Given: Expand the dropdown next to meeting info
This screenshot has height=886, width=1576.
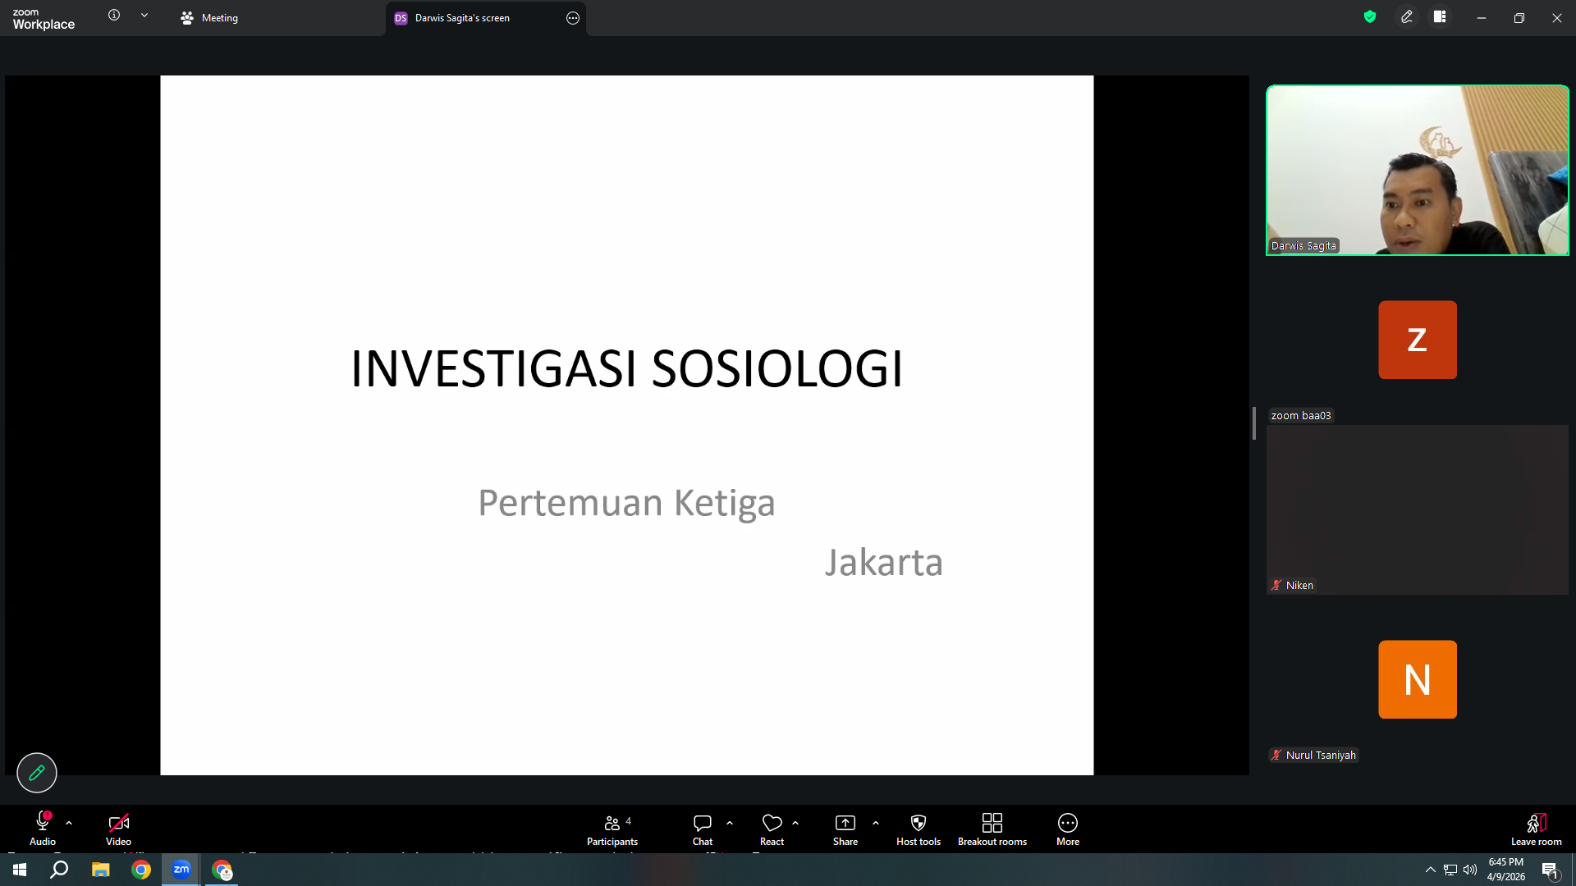Looking at the screenshot, I should (x=144, y=15).
